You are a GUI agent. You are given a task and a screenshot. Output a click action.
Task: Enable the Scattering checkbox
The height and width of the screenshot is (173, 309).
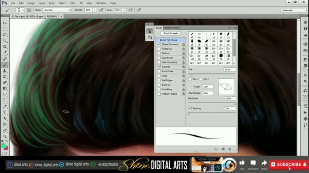coord(159,49)
